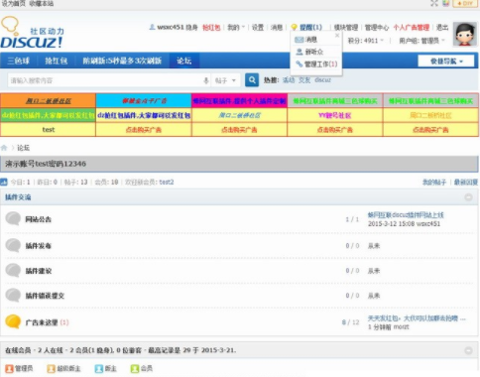The image size is (480, 377).
Task: Click the +DIY button
Action: pyautogui.click(x=465, y=3)
